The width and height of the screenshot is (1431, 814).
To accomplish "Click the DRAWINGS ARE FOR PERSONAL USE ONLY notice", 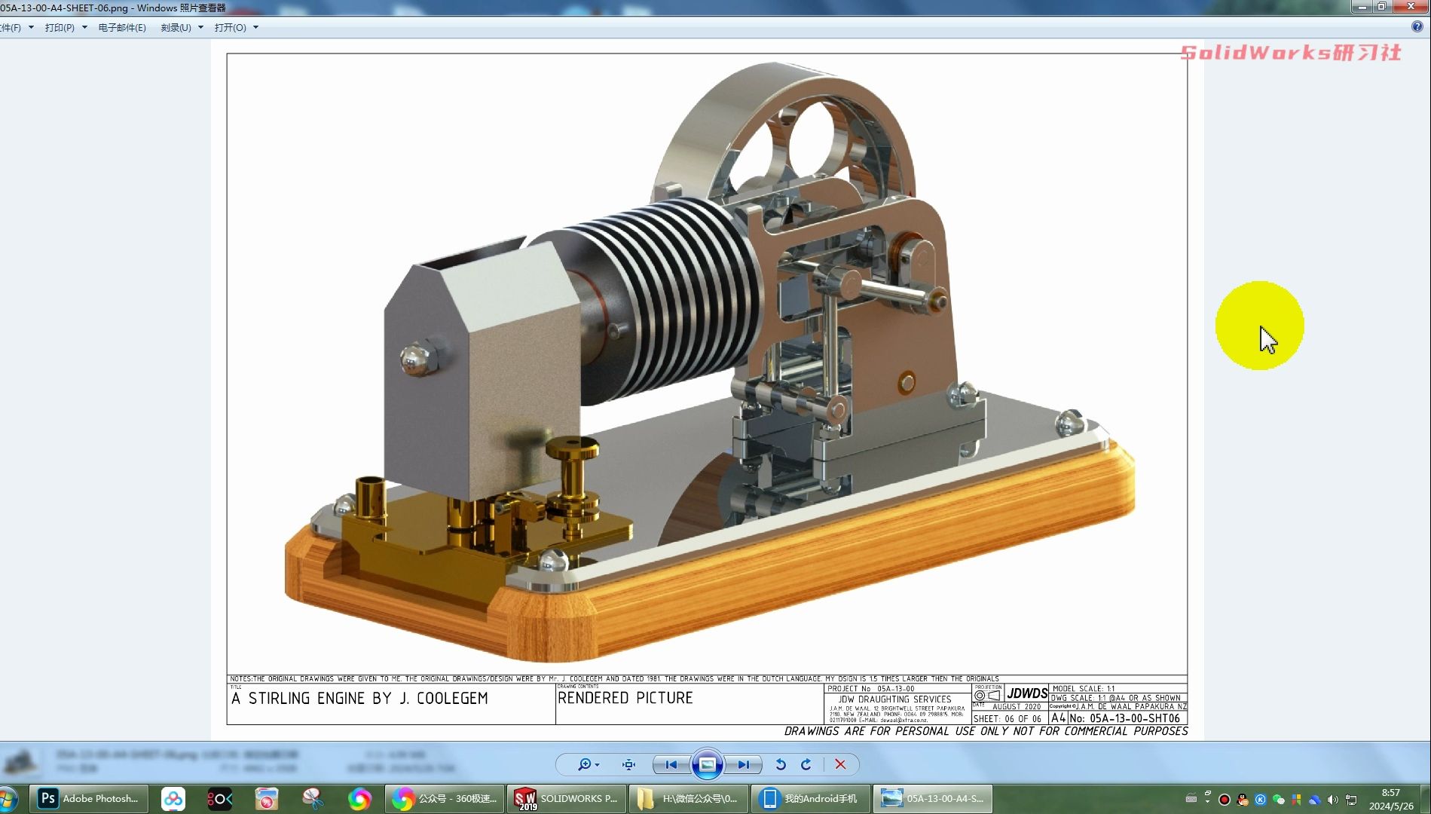I will click(986, 731).
